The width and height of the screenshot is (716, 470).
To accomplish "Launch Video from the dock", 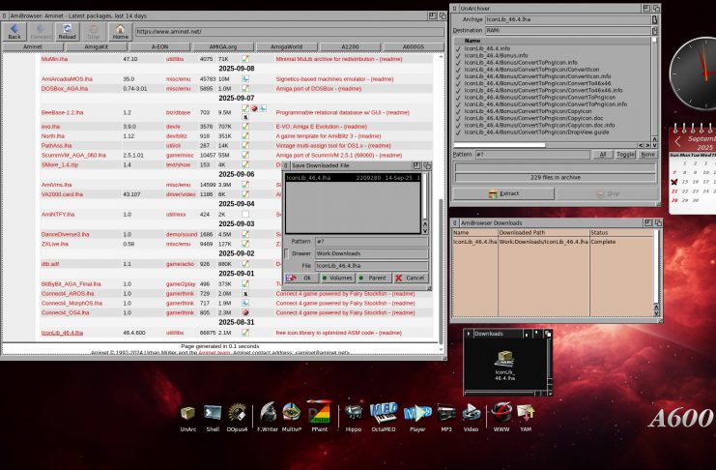I will pyautogui.click(x=471, y=413).
